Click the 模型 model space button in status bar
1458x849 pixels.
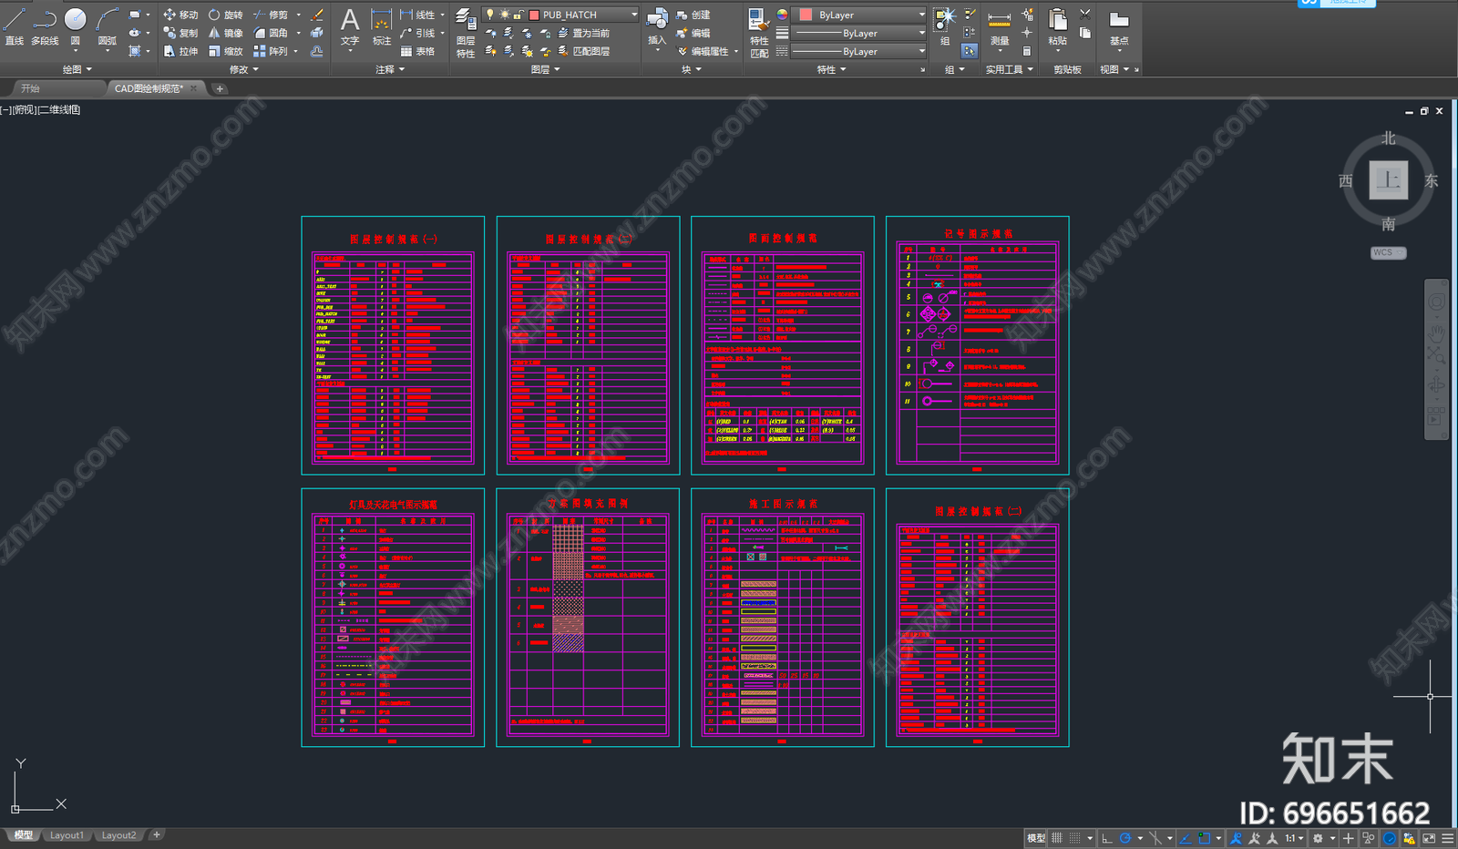tap(1036, 837)
